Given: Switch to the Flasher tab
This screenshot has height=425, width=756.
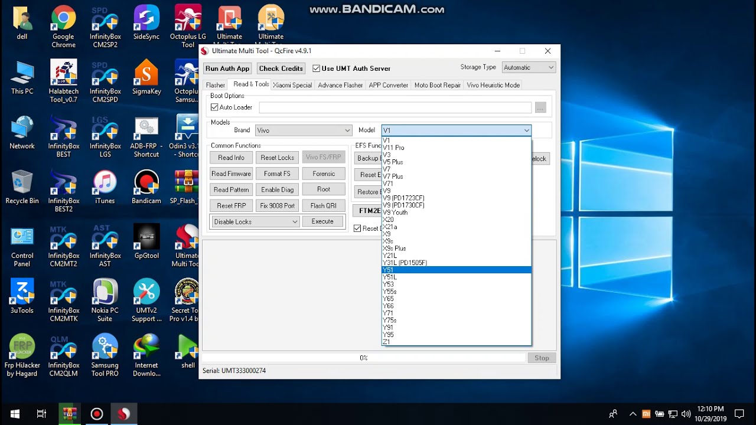Looking at the screenshot, I should click(216, 85).
